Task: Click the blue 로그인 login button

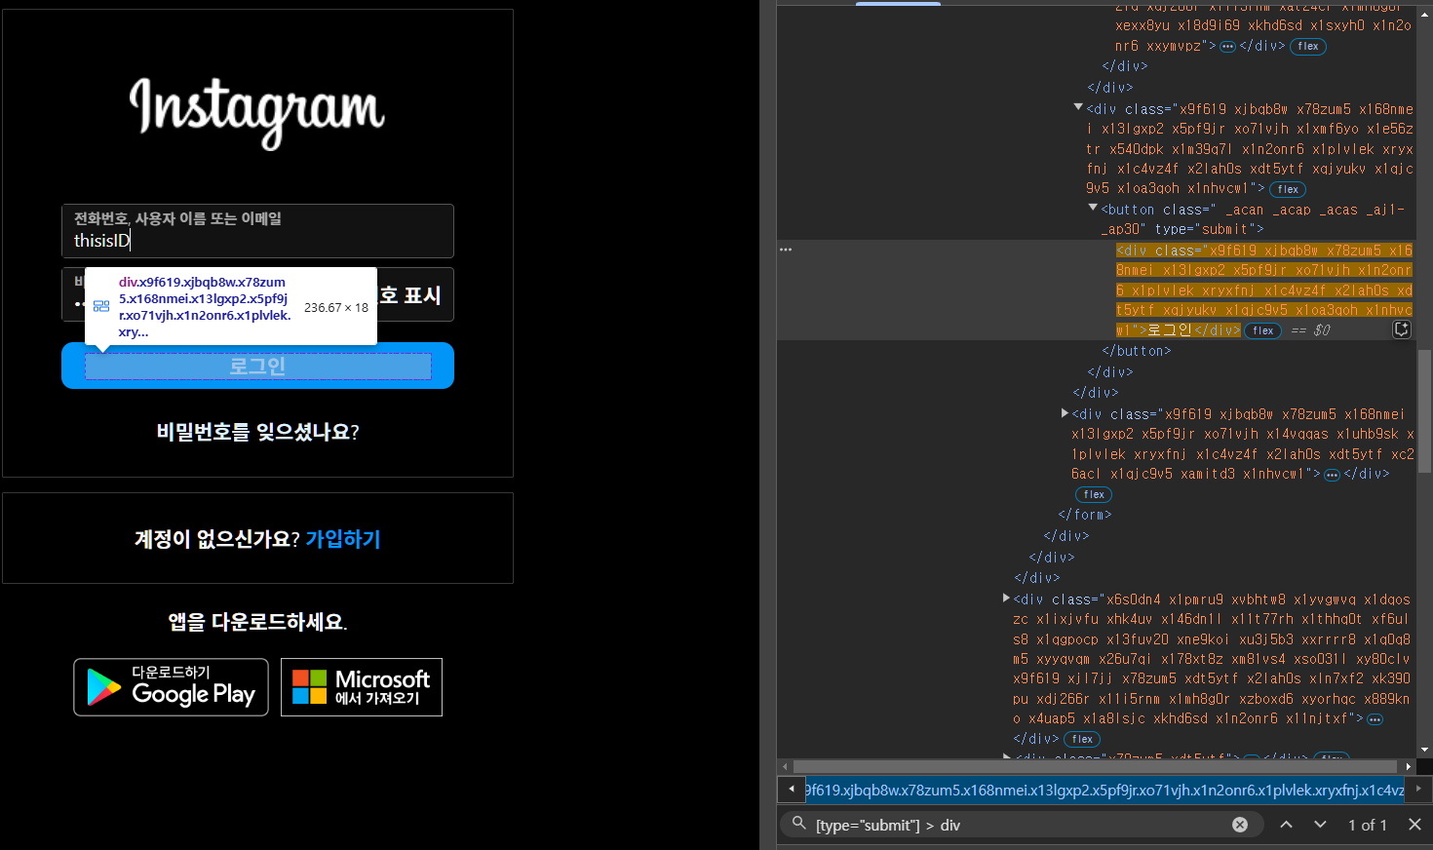Action: [x=257, y=366]
